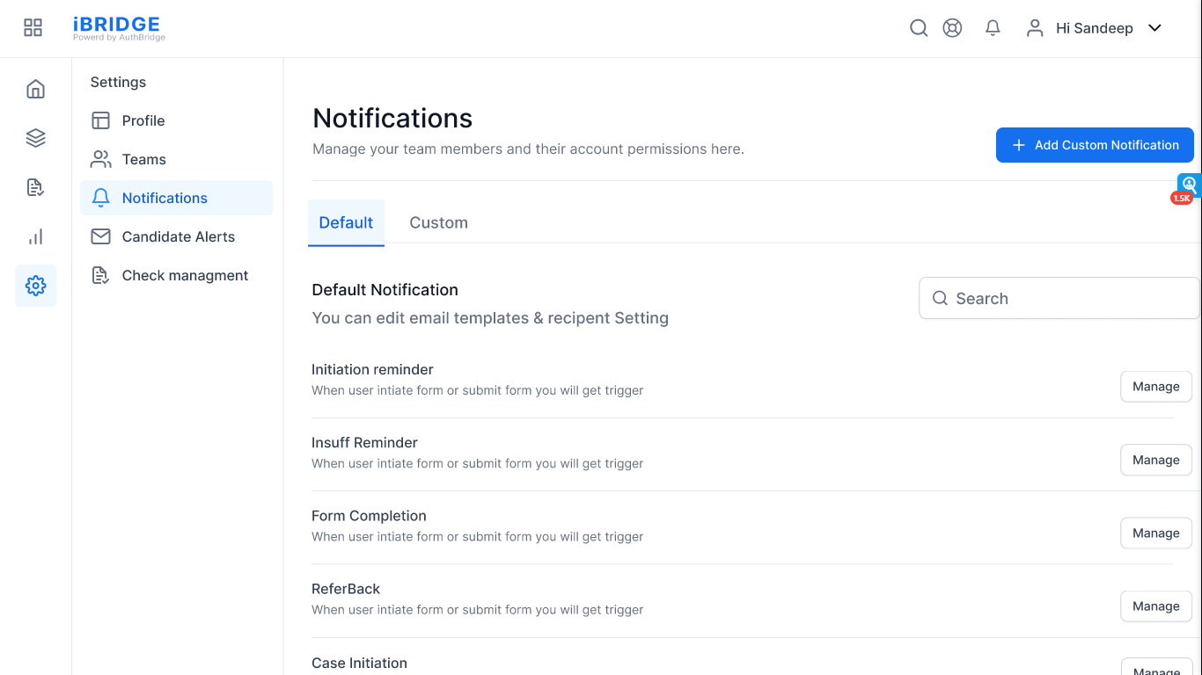1202x675 pixels.
Task: Open the apps grid menu icon
Action: point(33,28)
